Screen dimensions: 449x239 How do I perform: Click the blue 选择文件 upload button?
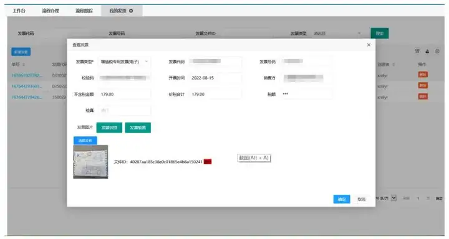pyautogui.click(x=85, y=141)
